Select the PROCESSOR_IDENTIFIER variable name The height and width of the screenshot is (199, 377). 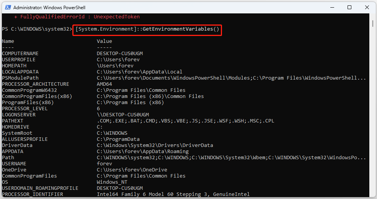click(x=33, y=194)
